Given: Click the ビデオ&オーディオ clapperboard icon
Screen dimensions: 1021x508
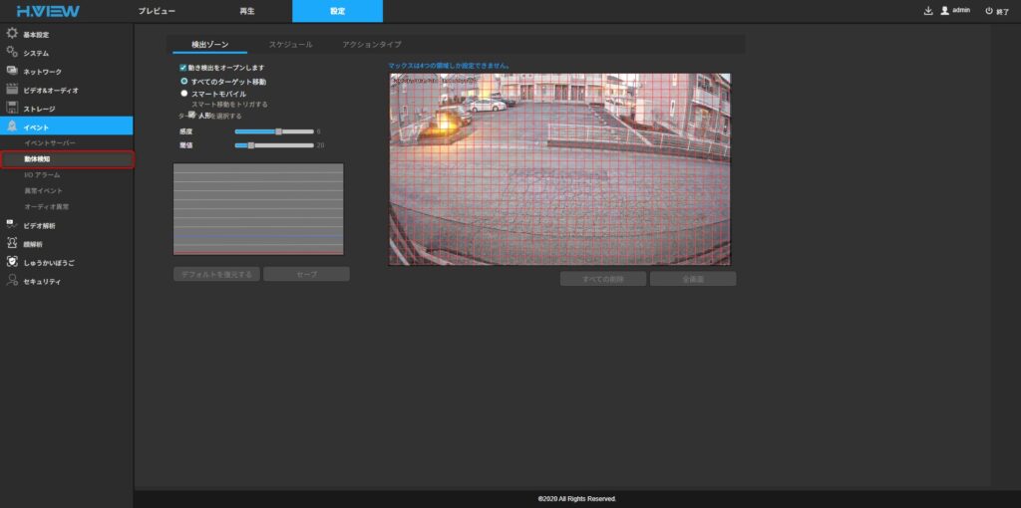Looking at the screenshot, I should 11,90.
